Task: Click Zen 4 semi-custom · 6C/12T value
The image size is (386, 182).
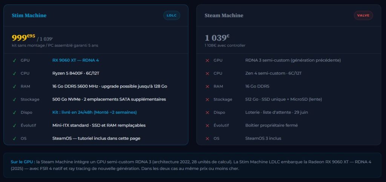Action: [274, 73]
